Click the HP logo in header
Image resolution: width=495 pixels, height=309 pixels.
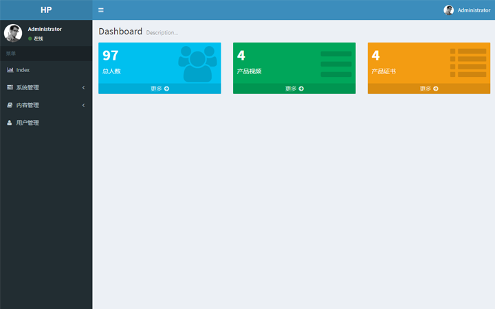(x=46, y=10)
